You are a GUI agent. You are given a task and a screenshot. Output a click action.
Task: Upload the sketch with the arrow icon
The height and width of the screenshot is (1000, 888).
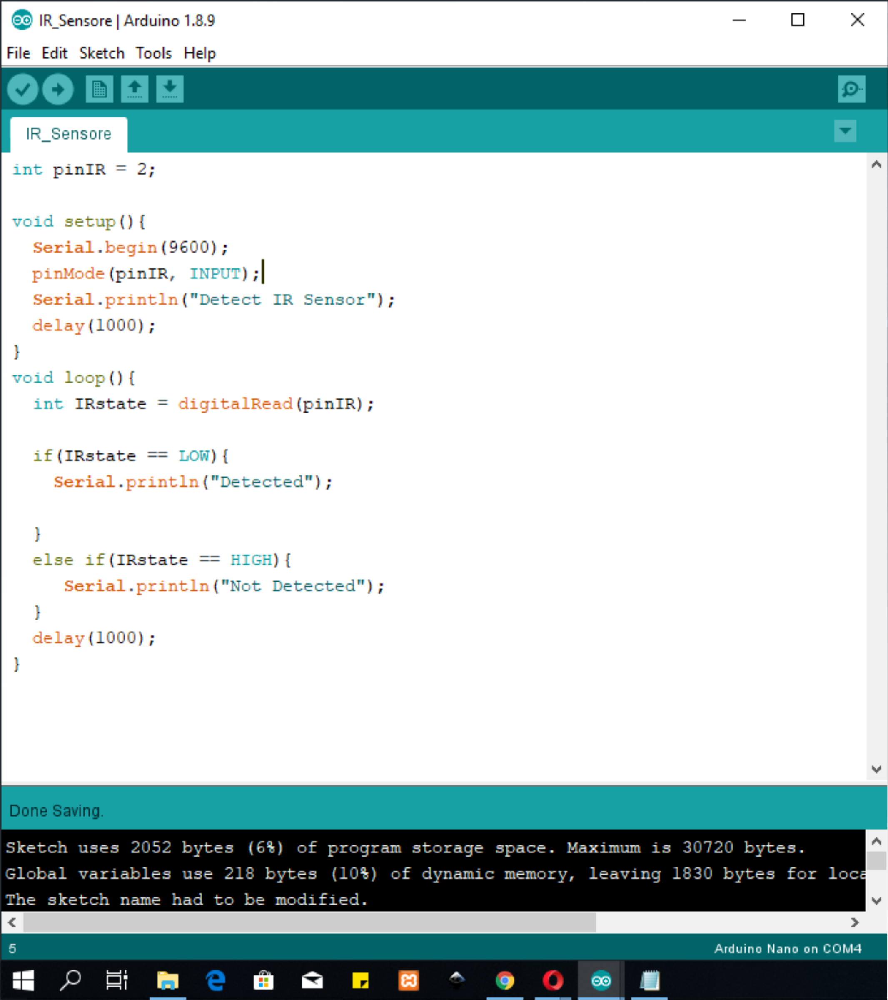coord(58,89)
